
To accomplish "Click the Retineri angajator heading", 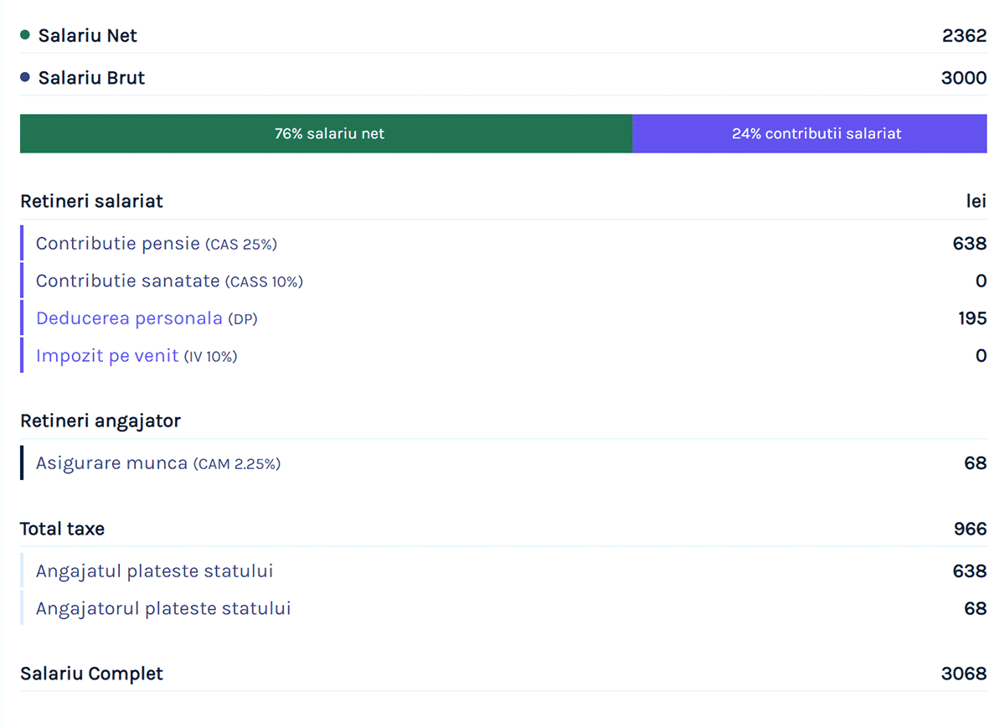I will pyautogui.click(x=100, y=421).
